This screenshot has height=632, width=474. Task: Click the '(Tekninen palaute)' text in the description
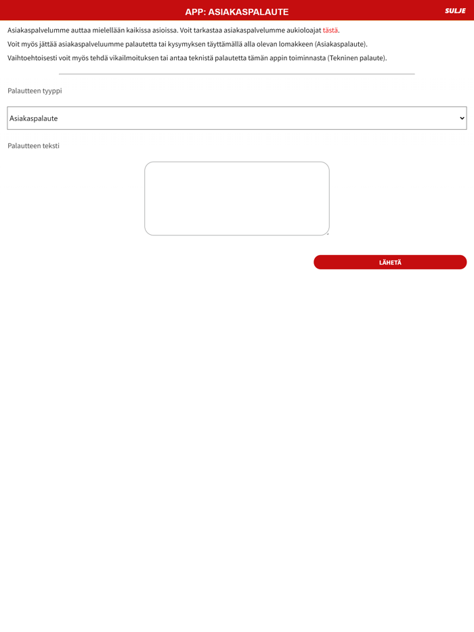click(357, 58)
